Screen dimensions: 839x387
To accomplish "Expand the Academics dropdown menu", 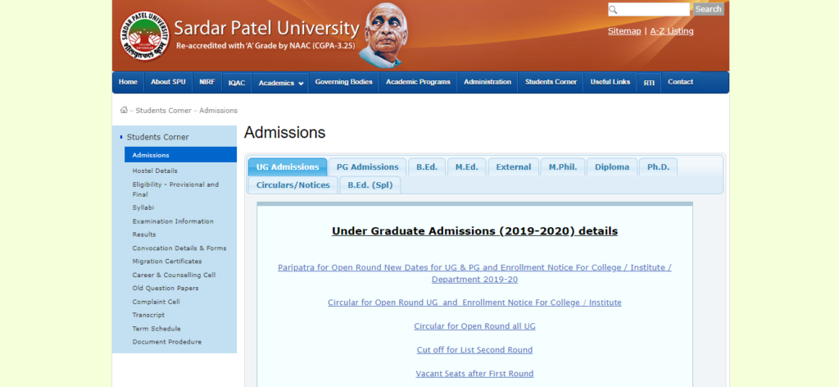I will coord(280,83).
